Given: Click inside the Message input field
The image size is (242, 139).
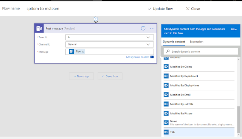Looking at the screenshot, I should point(110,52).
